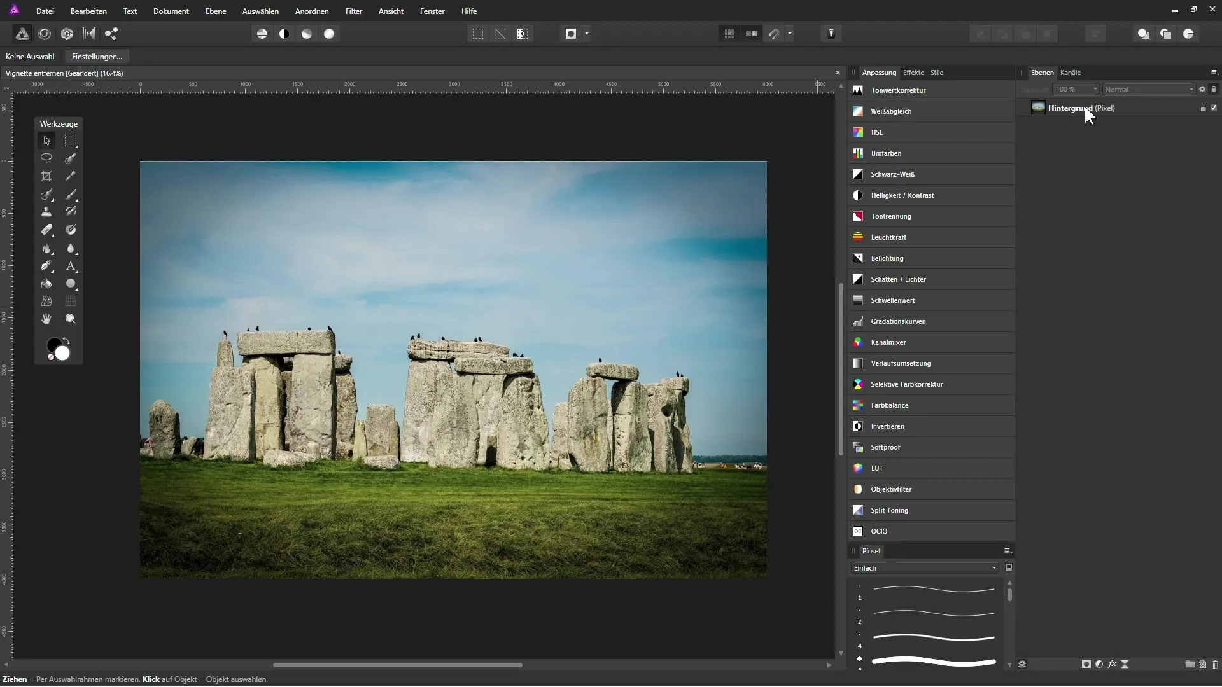Select the selection brush tool

[x=71, y=158]
